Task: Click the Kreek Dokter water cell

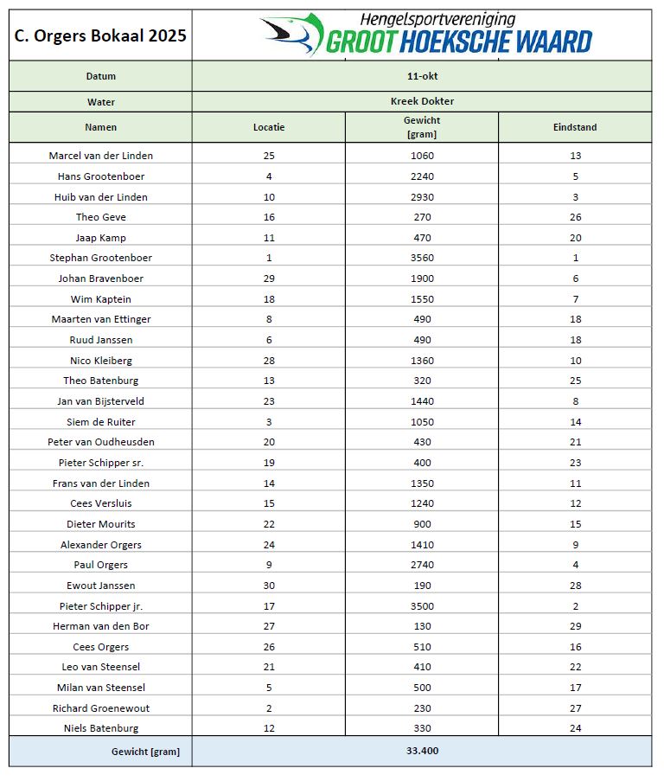Action: click(422, 101)
